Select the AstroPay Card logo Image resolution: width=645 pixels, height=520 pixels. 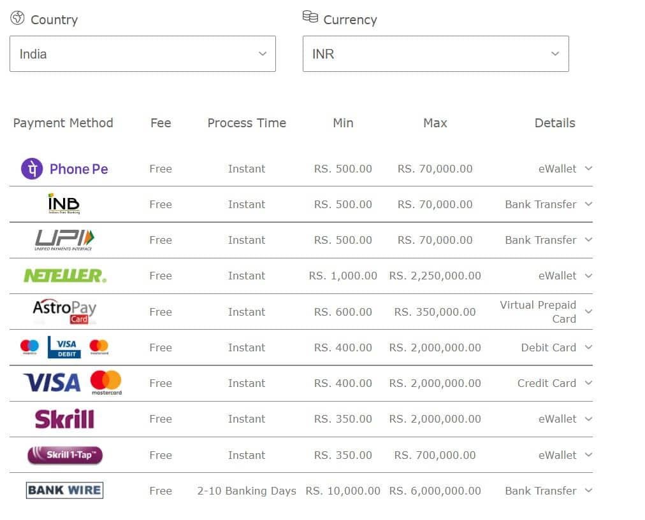(x=64, y=311)
